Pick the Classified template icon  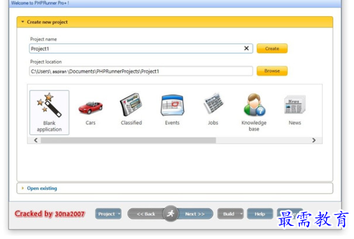click(131, 105)
